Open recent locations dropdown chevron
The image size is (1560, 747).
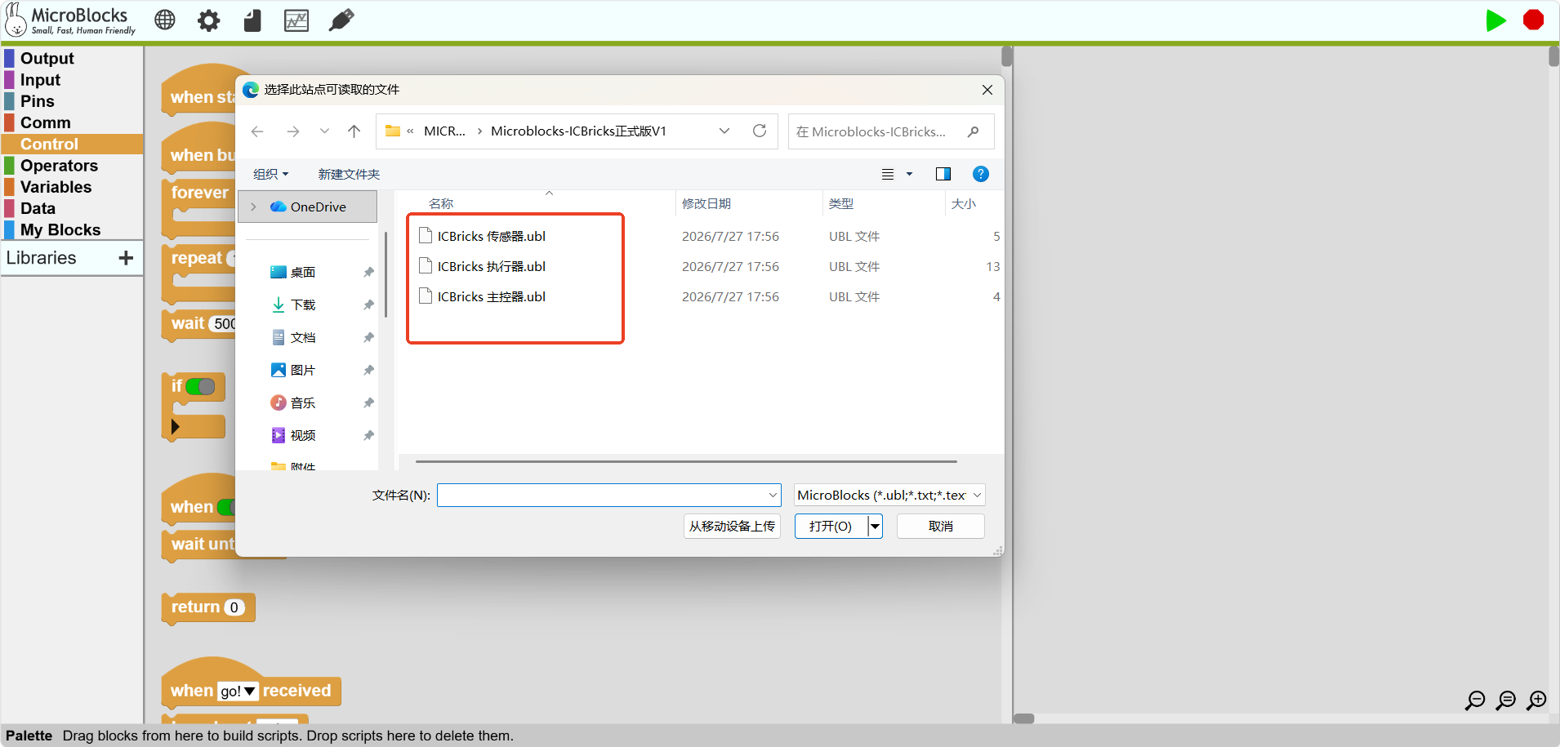point(324,131)
